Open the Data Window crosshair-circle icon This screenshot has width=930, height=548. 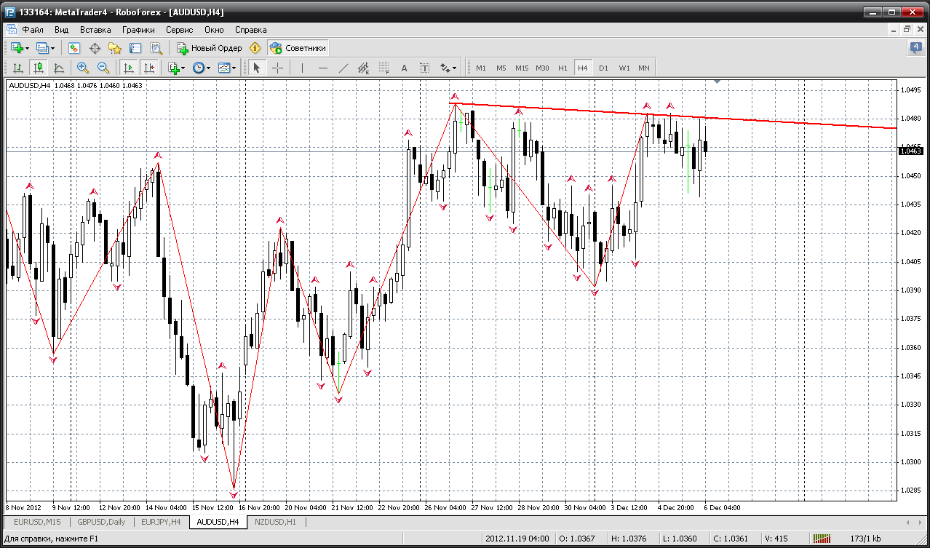tap(95, 48)
